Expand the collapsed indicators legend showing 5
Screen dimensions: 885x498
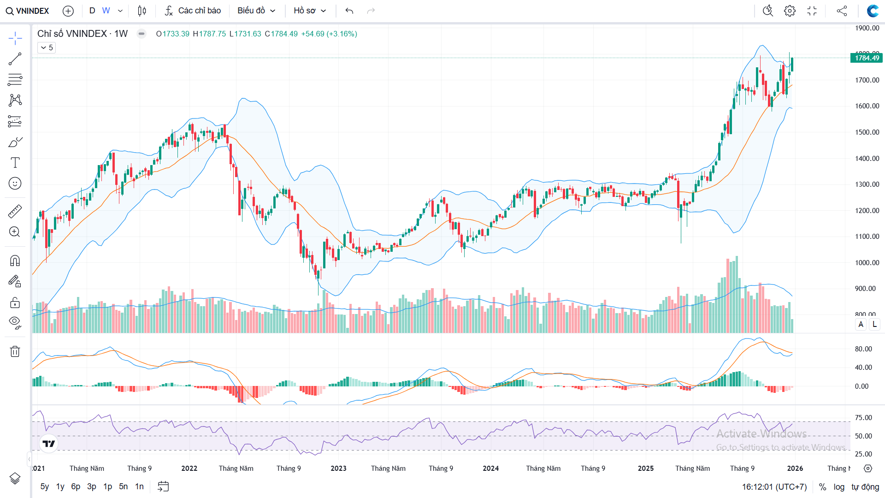[47, 47]
